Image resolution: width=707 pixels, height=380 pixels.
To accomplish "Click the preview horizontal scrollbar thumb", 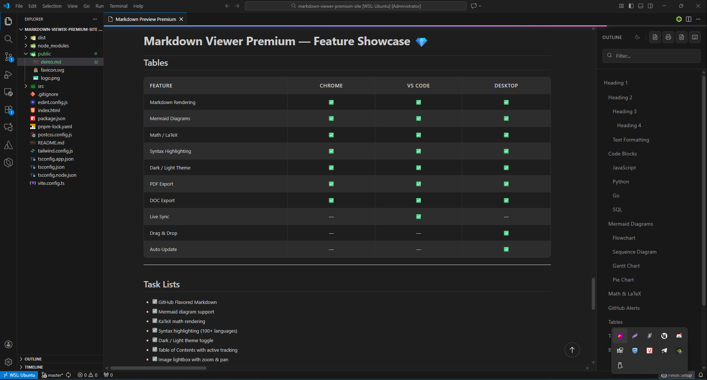I will (158, 368).
